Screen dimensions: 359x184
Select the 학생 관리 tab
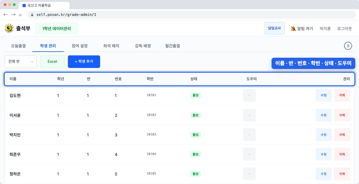click(x=48, y=46)
